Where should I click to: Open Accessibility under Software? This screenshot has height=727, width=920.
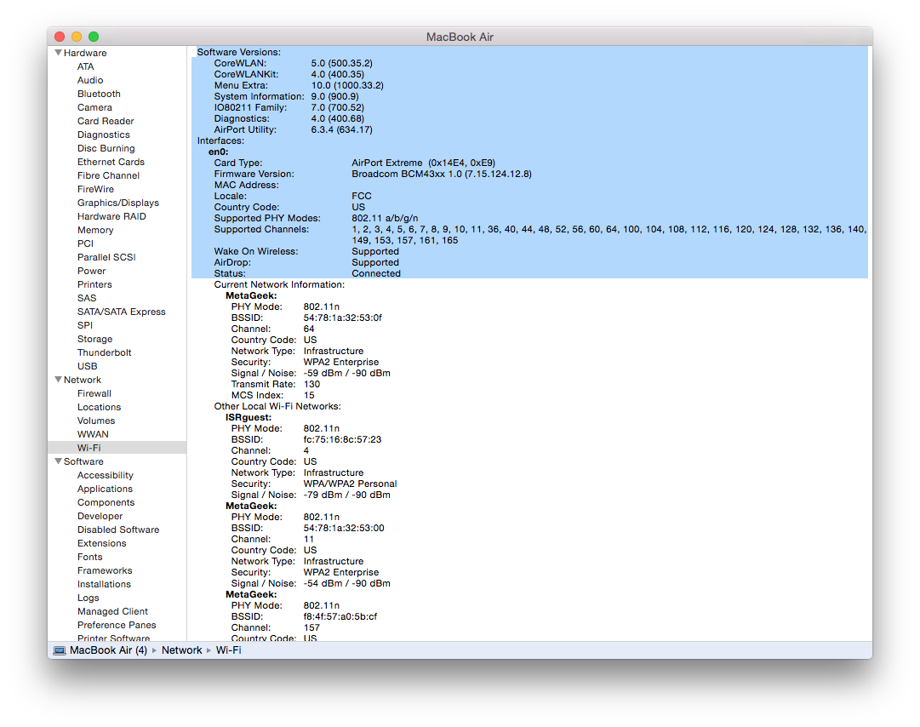point(105,475)
